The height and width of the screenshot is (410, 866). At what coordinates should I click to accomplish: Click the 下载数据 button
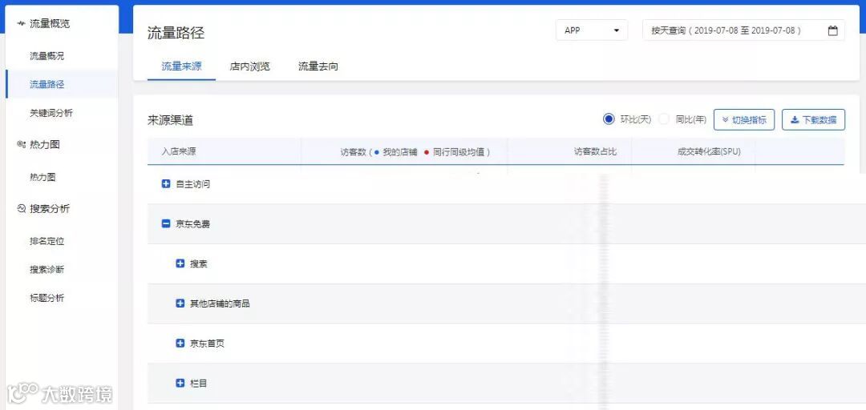pyautogui.click(x=814, y=120)
